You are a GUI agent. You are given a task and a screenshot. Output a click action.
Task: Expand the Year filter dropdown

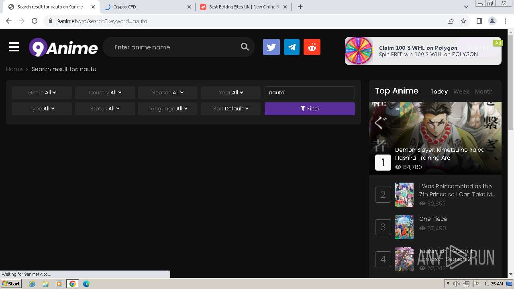(231, 92)
